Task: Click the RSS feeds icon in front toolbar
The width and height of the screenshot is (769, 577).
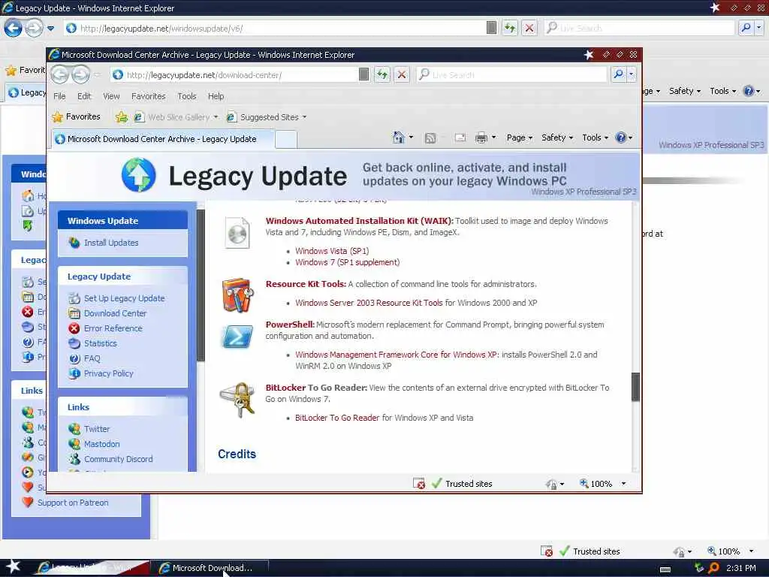Action: click(430, 138)
